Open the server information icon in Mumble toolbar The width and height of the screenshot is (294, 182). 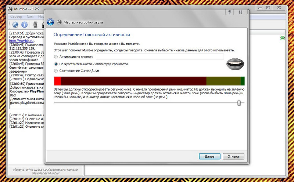click(x=24, y=25)
